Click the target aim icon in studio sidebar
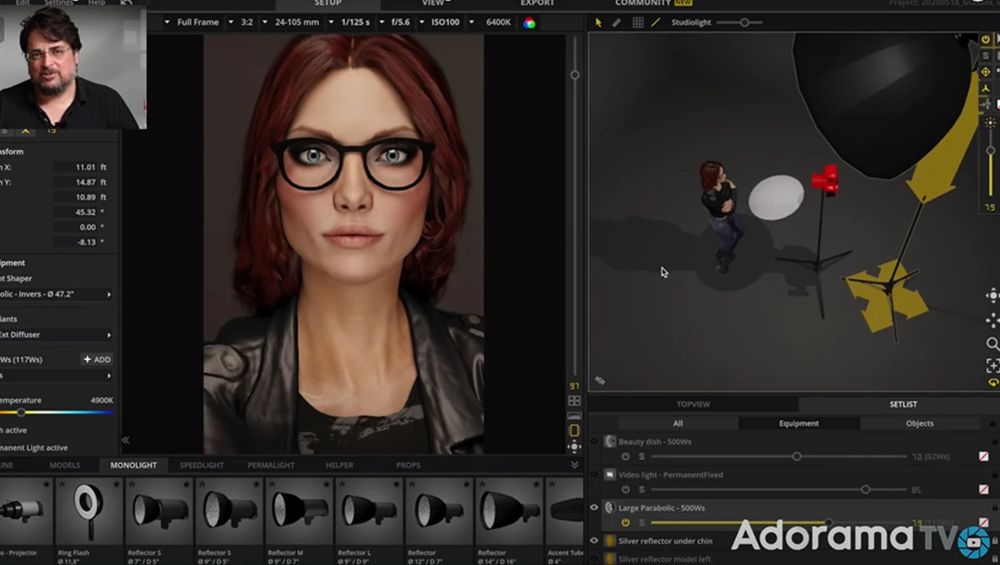This screenshot has height=565, width=1000. [986, 72]
